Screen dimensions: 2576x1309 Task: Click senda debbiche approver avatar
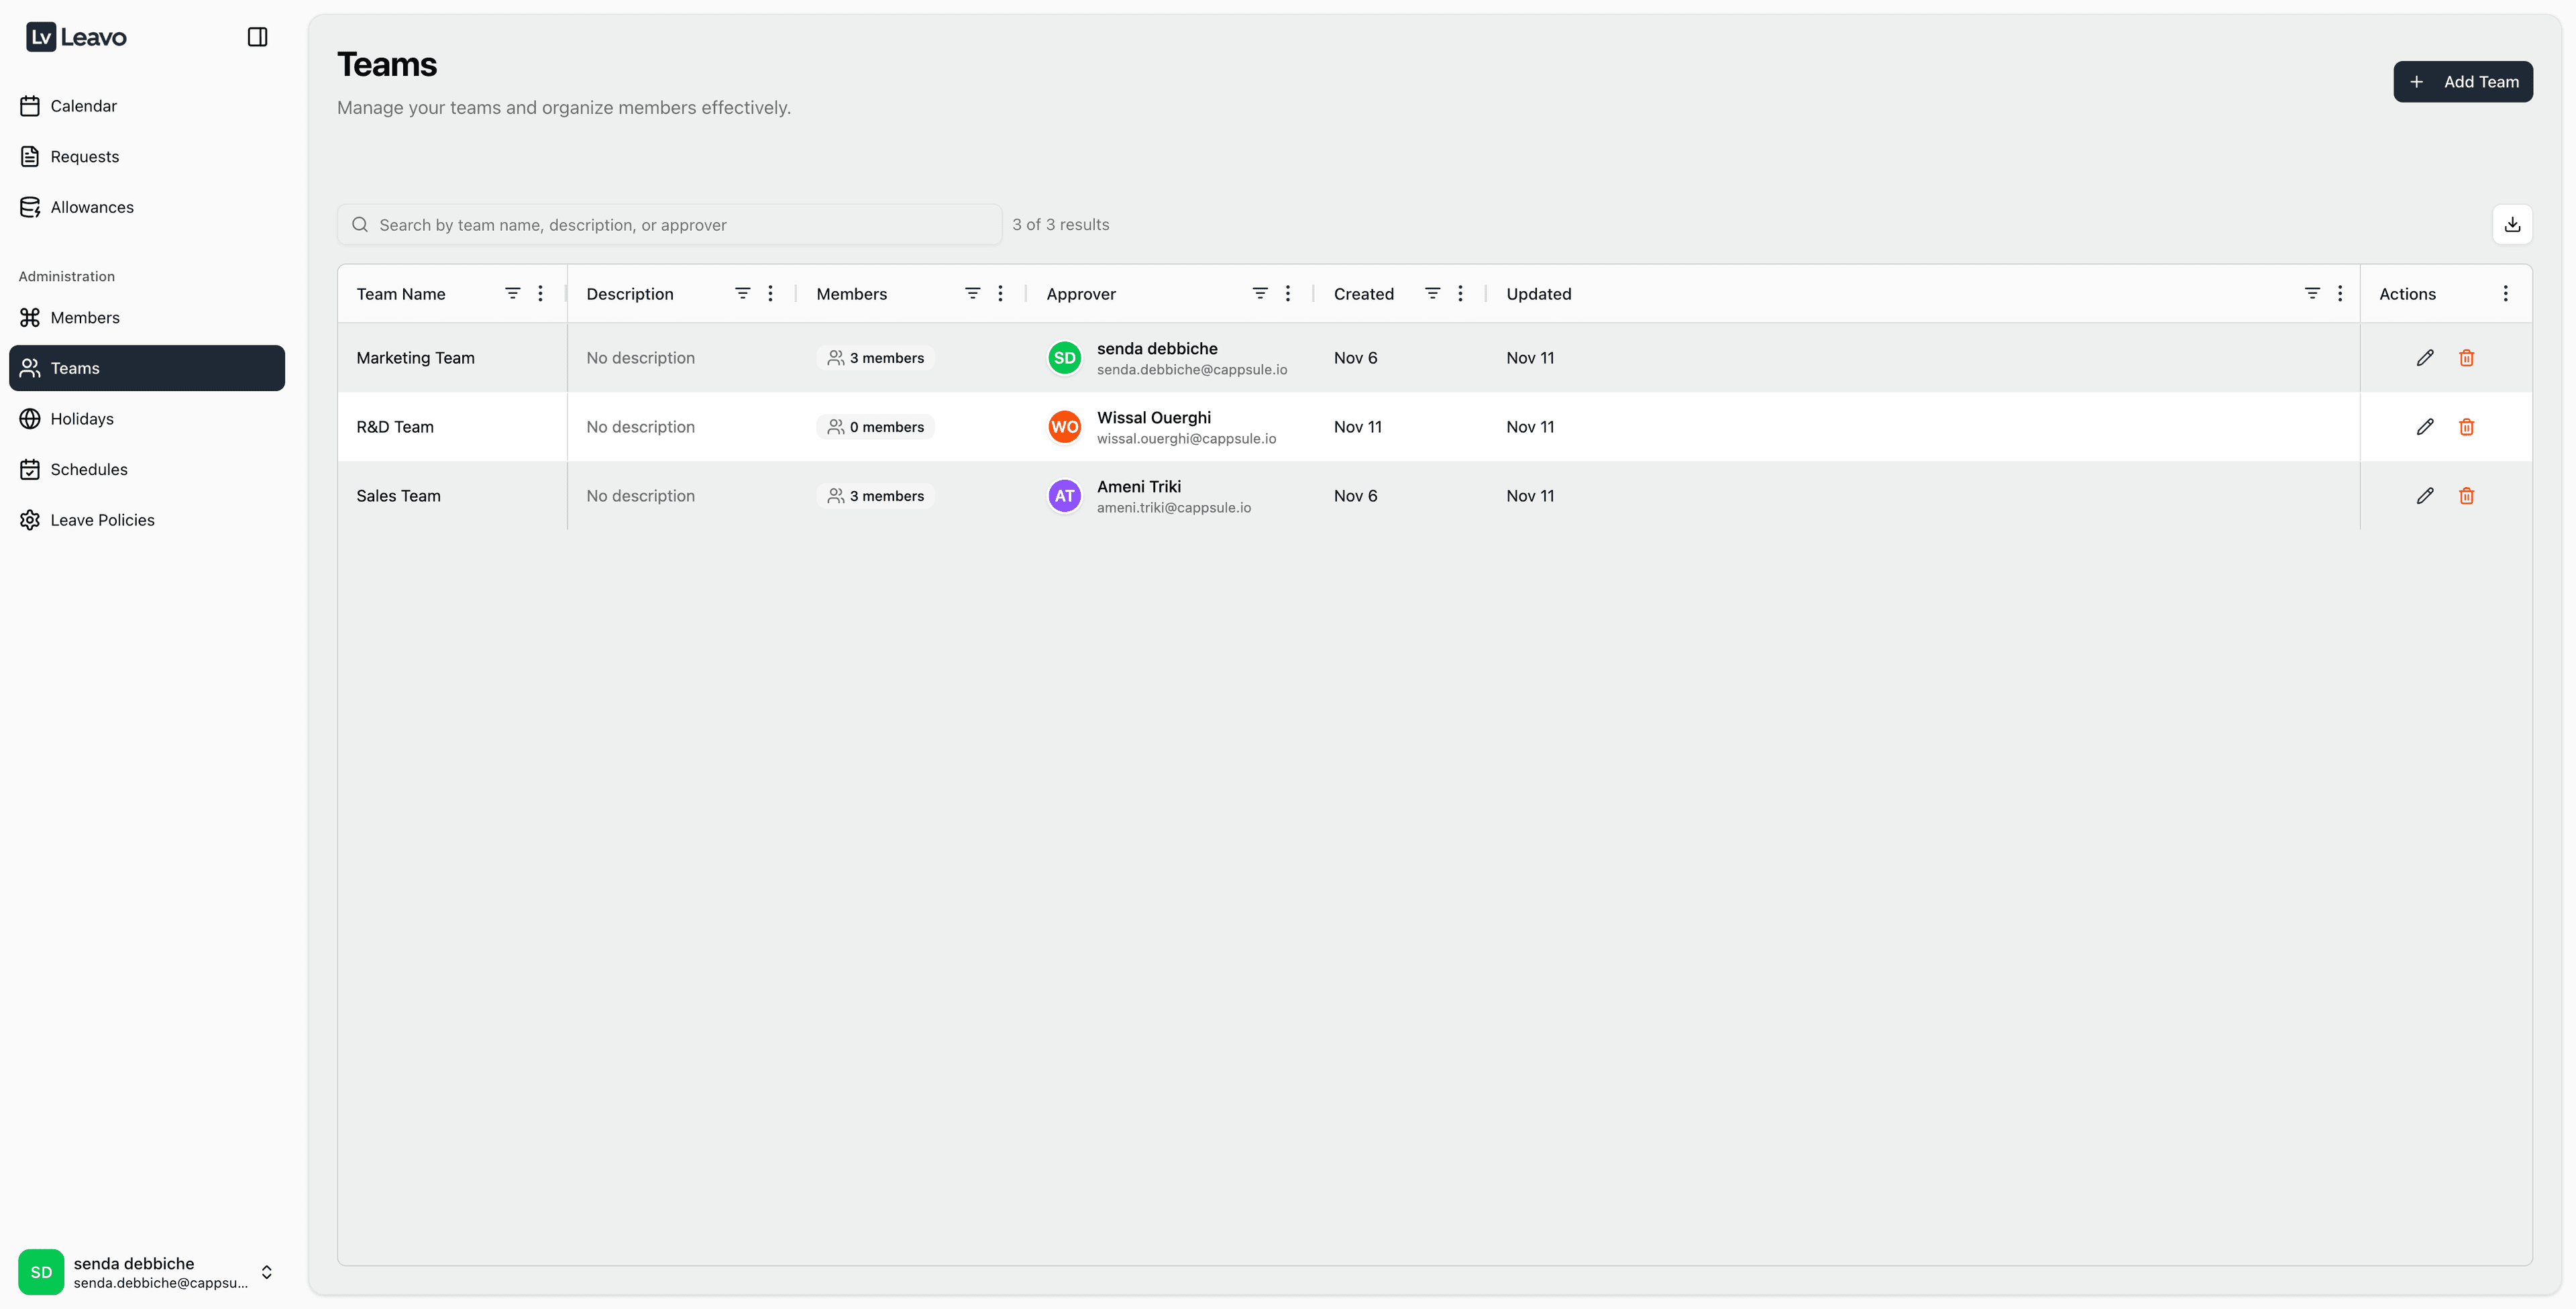coord(1064,358)
